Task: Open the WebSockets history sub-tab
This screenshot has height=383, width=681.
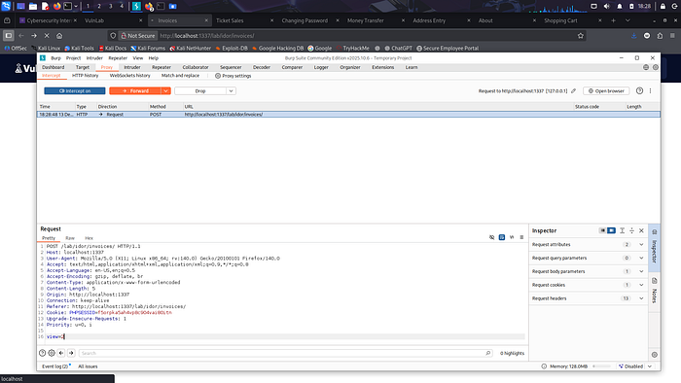Action: [x=129, y=76]
